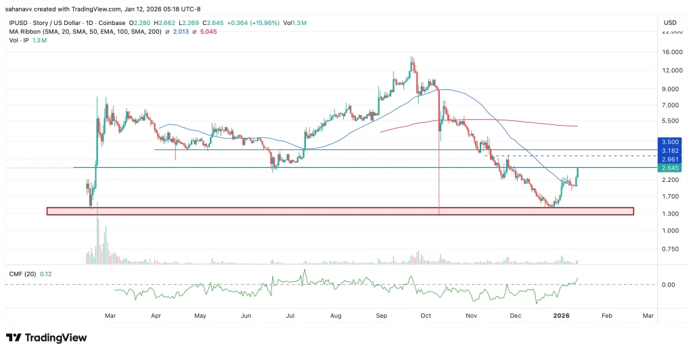Select the red support zone rectangle

point(340,211)
